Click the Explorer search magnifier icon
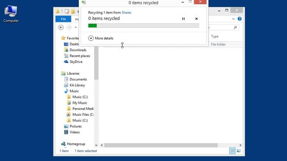Image resolution: width=287 pixels, height=161 pixels. point(235,27)
